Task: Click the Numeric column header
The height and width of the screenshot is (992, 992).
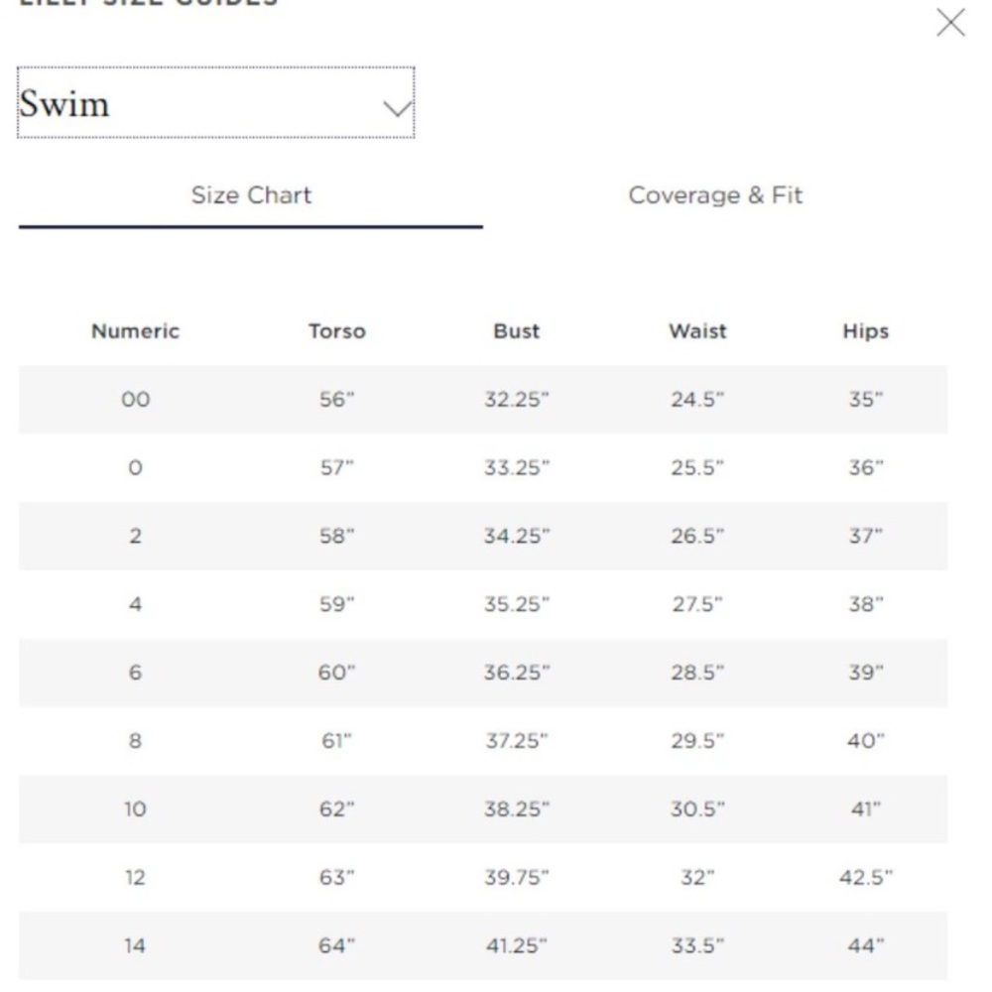Action: pos(135,331)
